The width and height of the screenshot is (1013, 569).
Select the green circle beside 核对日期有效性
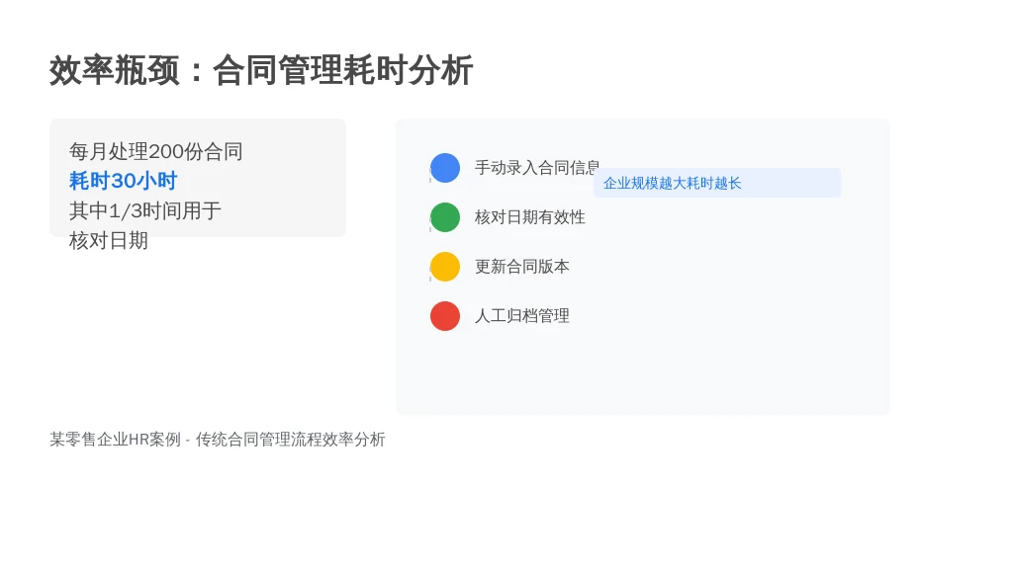point(445,217)
